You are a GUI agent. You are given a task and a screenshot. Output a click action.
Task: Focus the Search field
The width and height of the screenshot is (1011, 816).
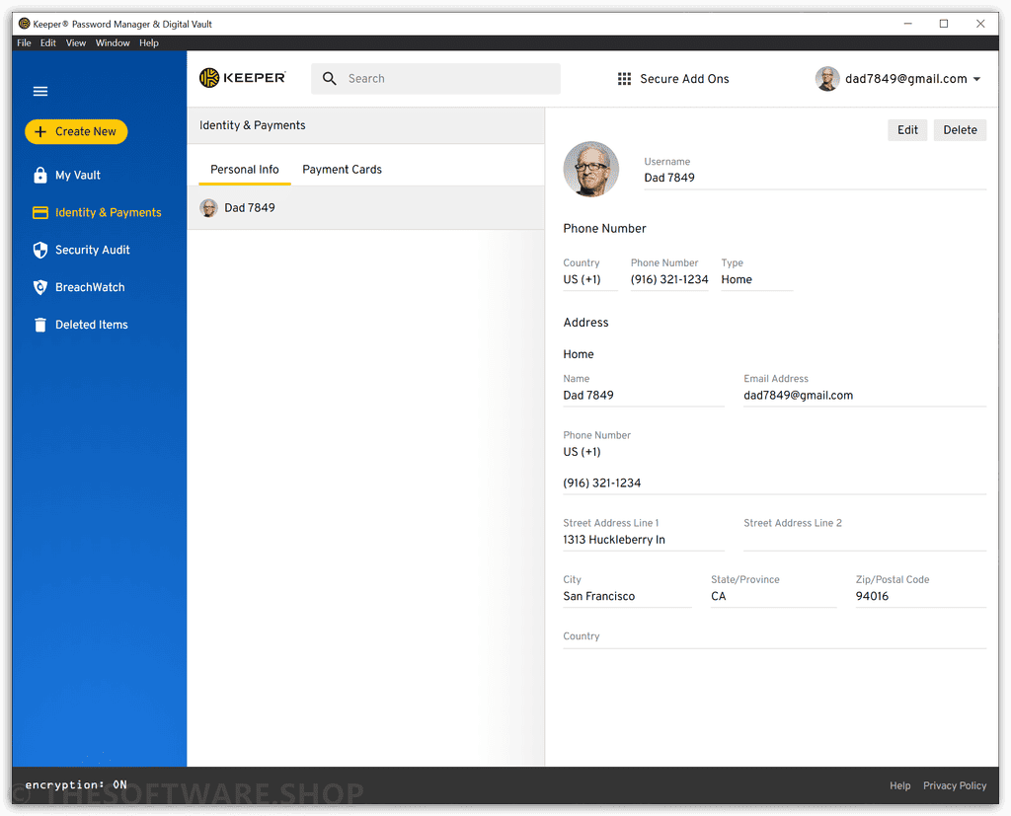435,79
